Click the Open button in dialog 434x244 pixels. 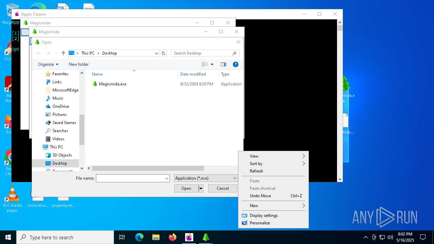point(186,188)
